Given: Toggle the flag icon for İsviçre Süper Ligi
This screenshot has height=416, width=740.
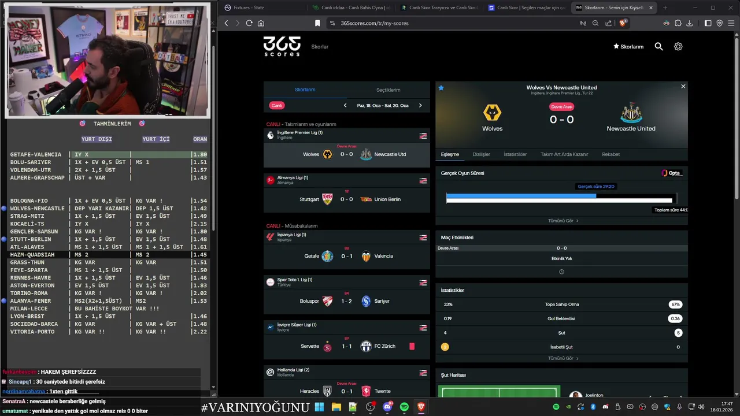Looking at the screenshot, I should pos(423,328).
